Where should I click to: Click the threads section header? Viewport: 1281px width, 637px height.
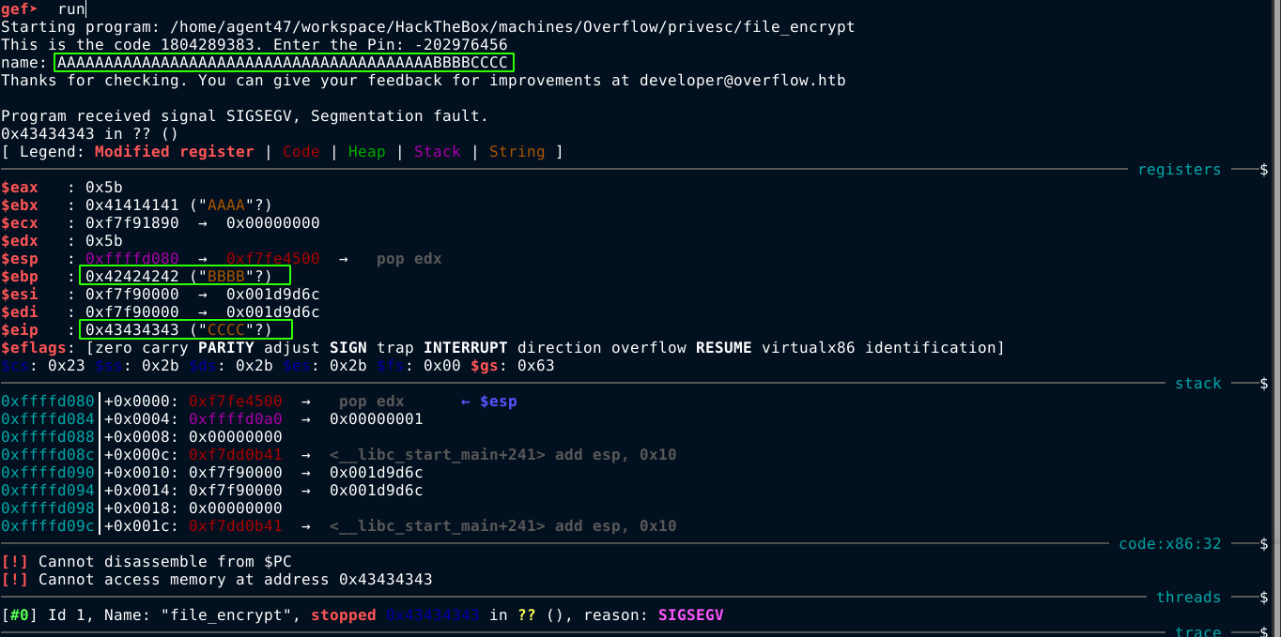click(1188, 598)
